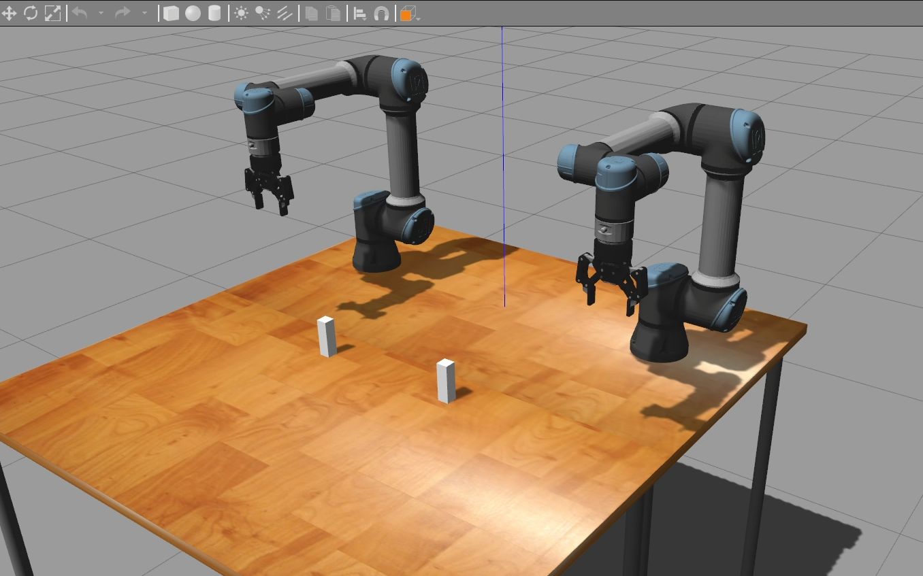Viewport: 923px width, 576px height.
Task: Add a point light
Action: point(241,13)
